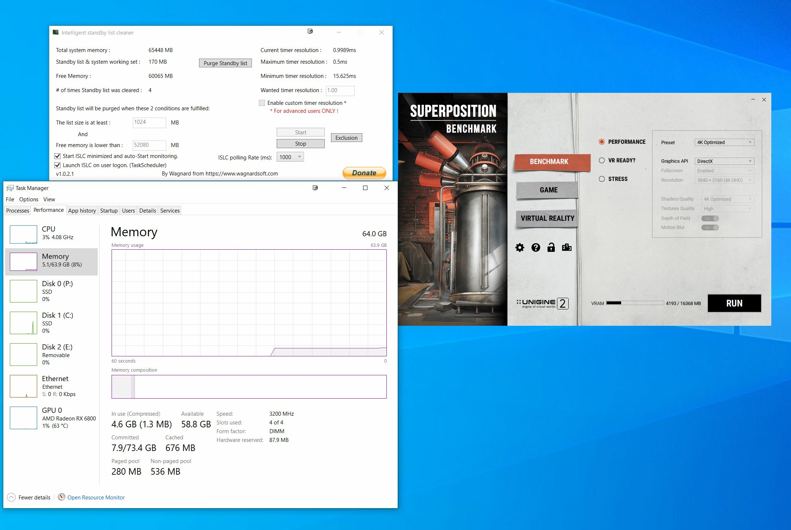Click the Memory composition bar
Screen dimensions: 791x530
tap(249, 387)
